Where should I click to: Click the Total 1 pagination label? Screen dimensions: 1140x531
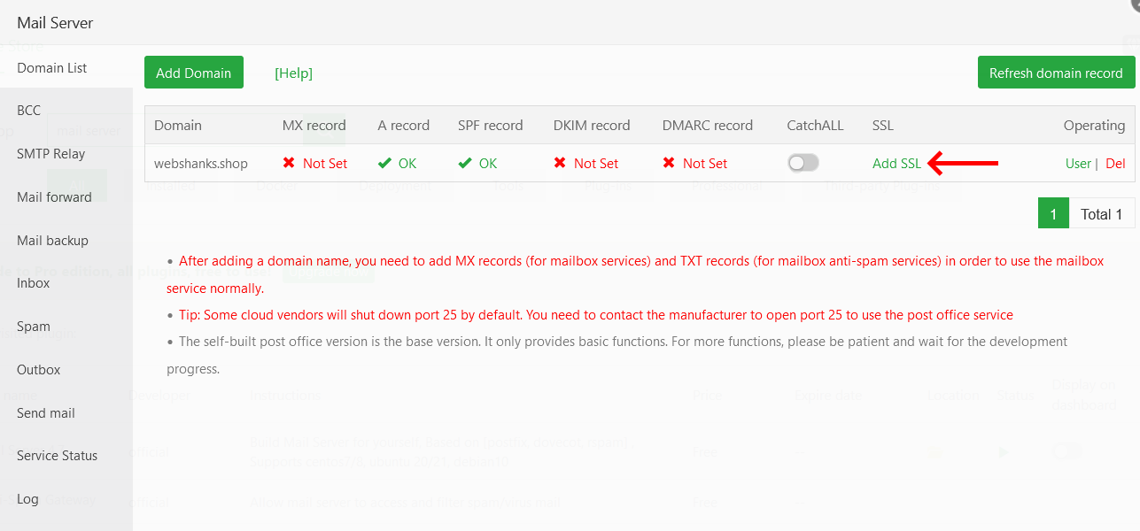1102,213
